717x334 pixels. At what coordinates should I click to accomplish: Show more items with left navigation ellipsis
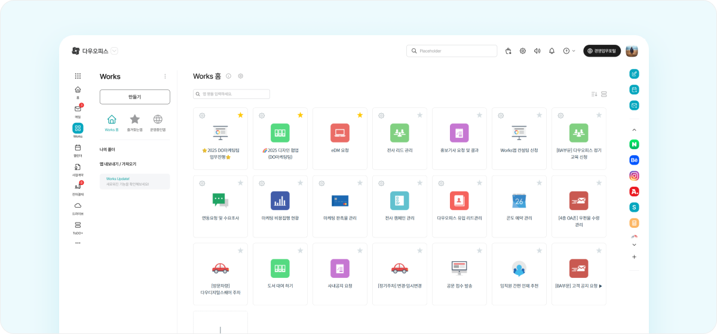pyautogui.click(x=78, y=243)
